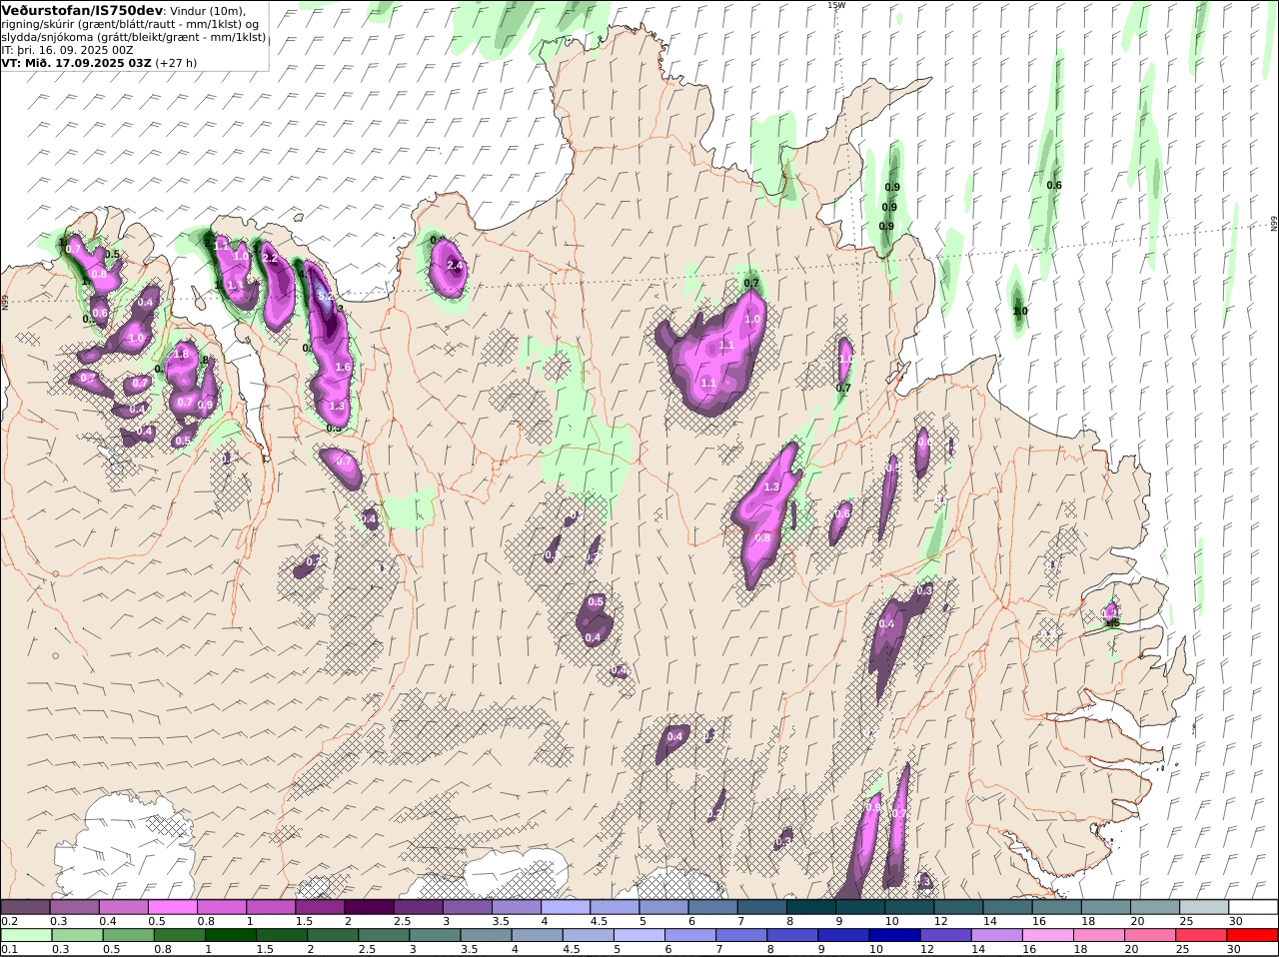The height and width of the screenshot is (957, 1279).
Task: Select the white 30 swatch in upper legend
Action: [x=1252, y=906]
